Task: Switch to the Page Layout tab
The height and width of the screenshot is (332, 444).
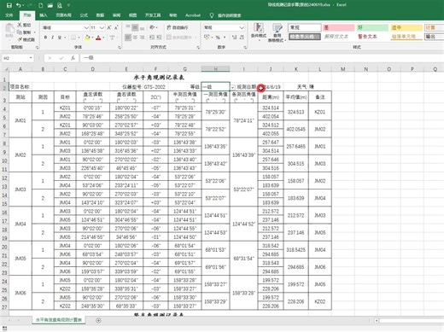Action: tap(63, 15)
